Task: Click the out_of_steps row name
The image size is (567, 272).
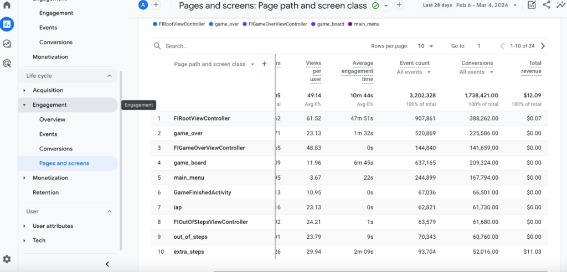Action: [x=190, y=237]
